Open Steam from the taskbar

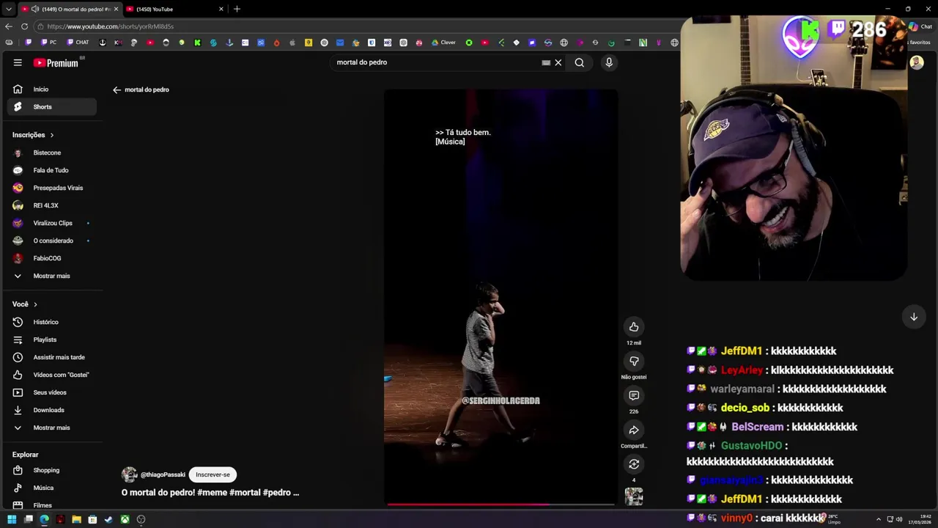point(108,519)
